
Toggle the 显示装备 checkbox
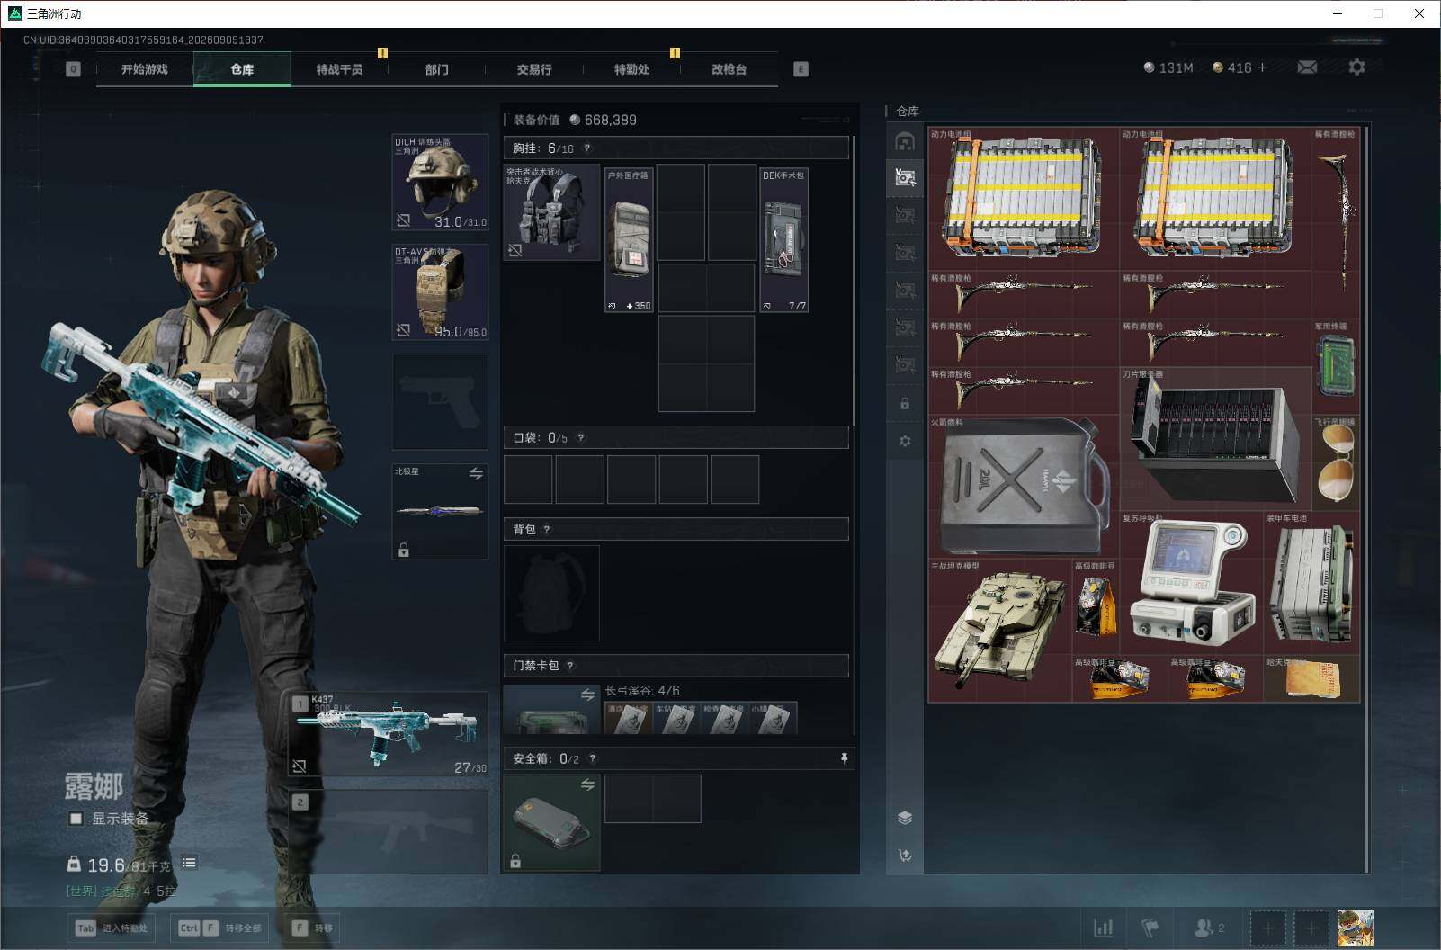(x=76, y=819)
